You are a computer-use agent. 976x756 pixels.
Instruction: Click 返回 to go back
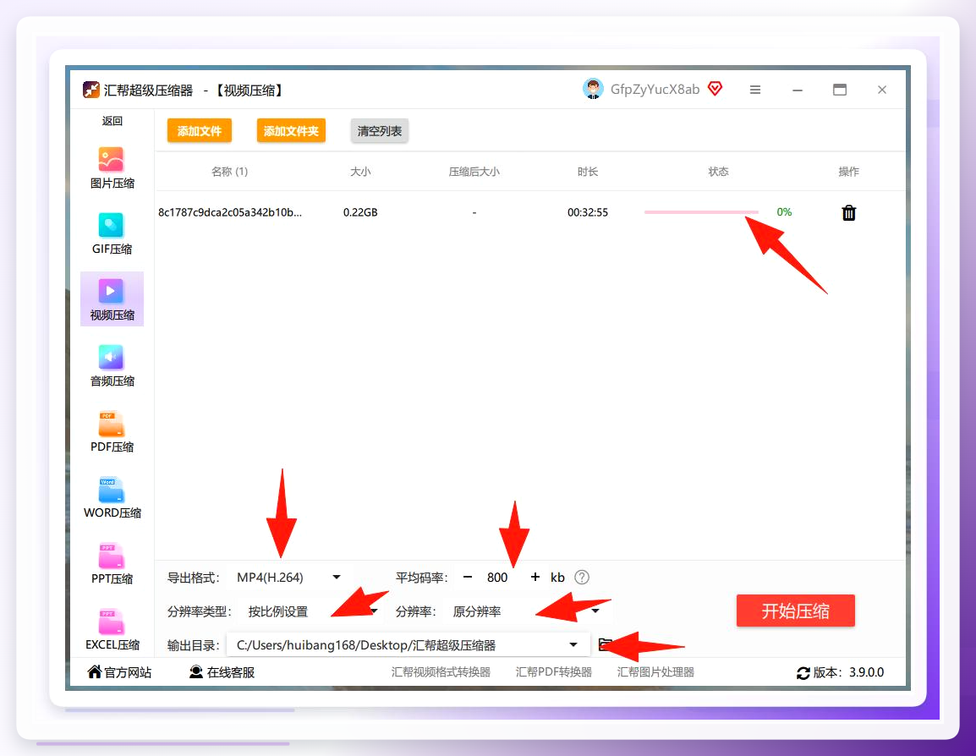tap(112, 121)
